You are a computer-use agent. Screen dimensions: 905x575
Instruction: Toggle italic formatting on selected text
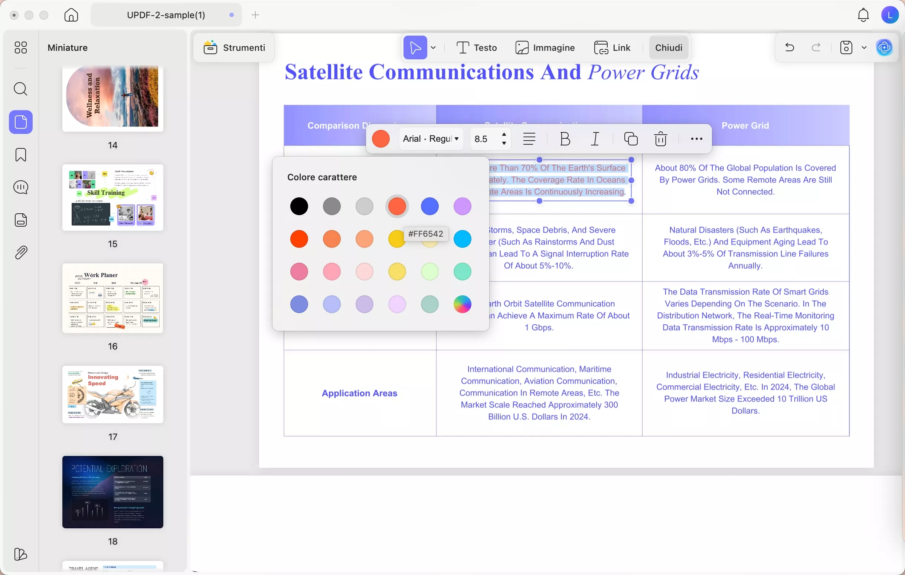tap(595, 139)
